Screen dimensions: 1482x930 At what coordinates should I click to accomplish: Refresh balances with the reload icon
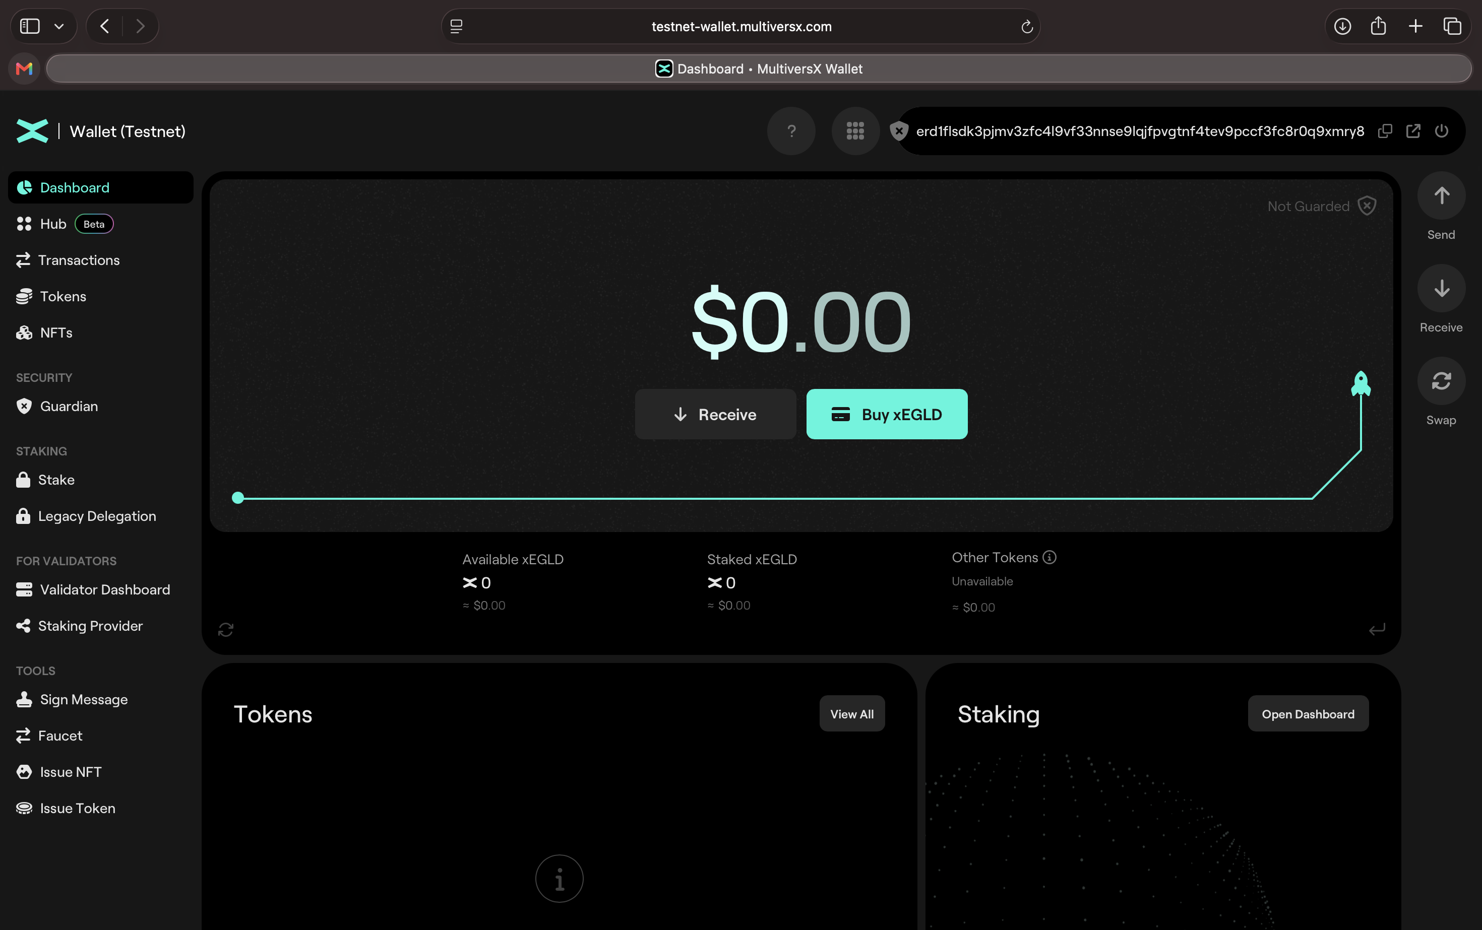[x=226, y=630]
